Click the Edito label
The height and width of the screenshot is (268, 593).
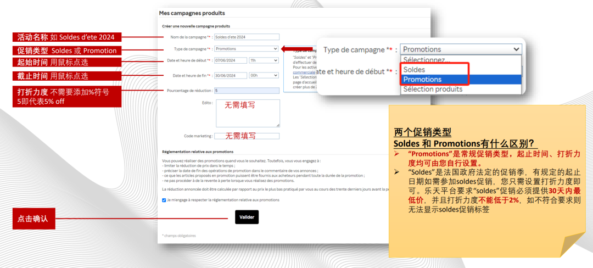click(208, 103)
